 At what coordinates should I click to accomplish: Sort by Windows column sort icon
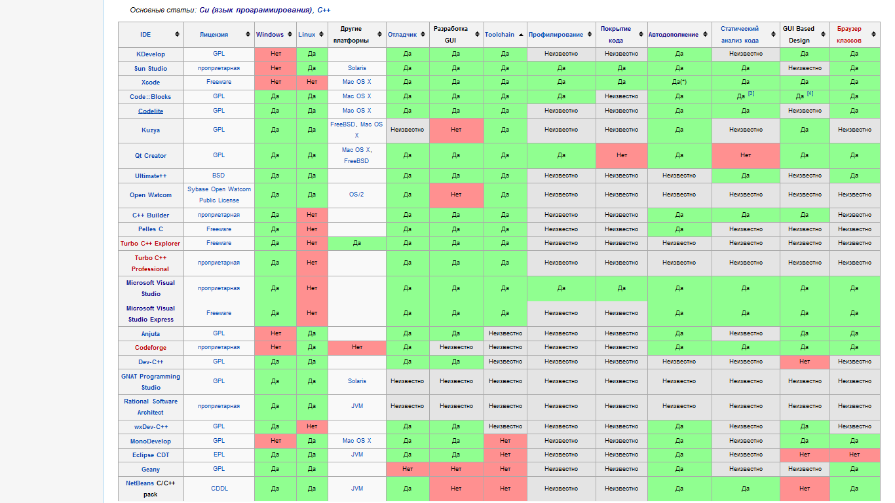[290, 35]
